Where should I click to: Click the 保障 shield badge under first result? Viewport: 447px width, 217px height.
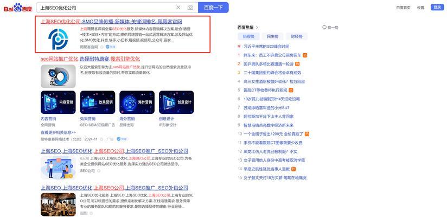110,47
